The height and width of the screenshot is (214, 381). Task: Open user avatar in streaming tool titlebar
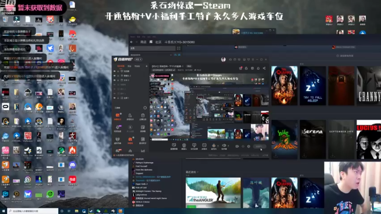[x=223, y=59]
